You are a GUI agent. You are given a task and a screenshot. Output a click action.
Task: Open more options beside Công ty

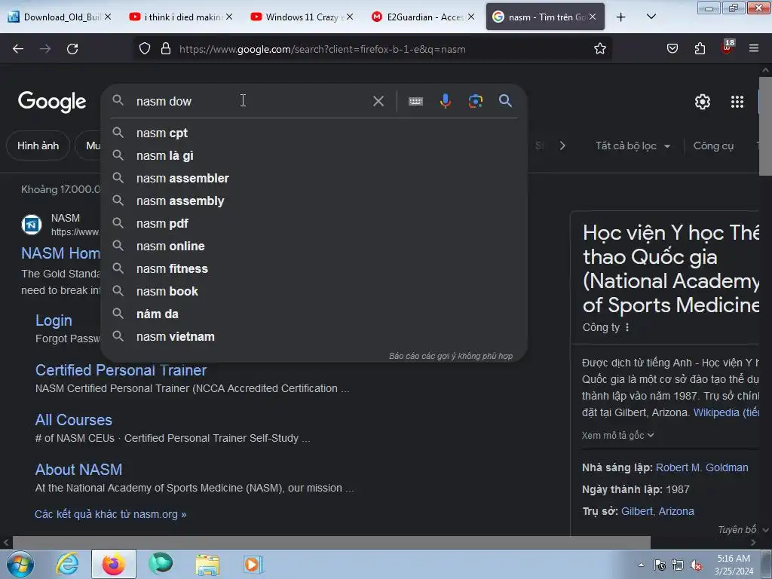point(626,327)
